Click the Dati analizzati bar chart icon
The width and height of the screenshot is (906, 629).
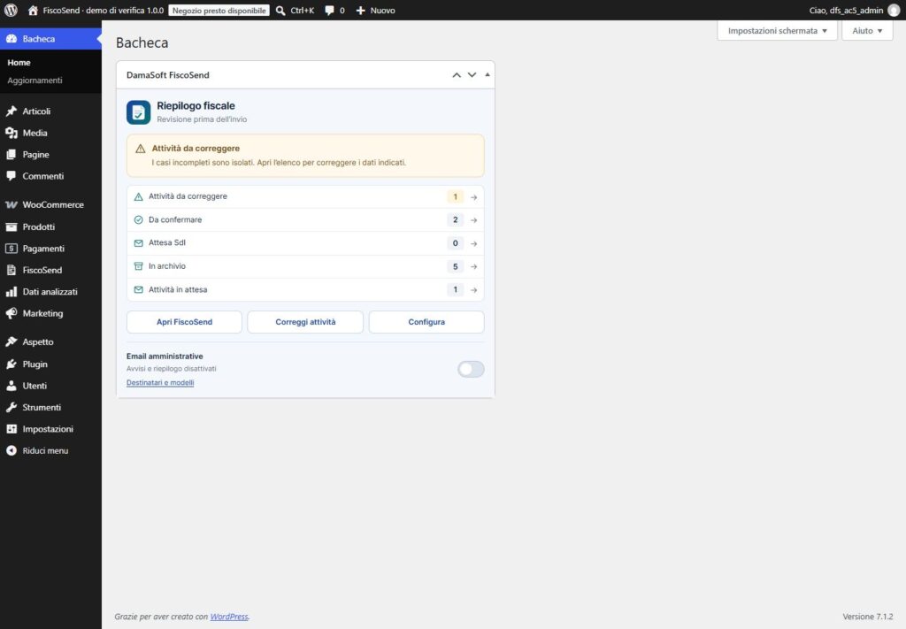click(11, 292)
